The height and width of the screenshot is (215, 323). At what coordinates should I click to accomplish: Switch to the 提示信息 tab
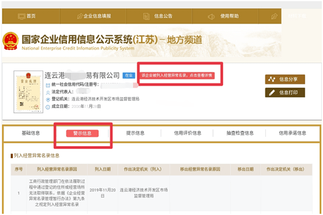(135, 133)
